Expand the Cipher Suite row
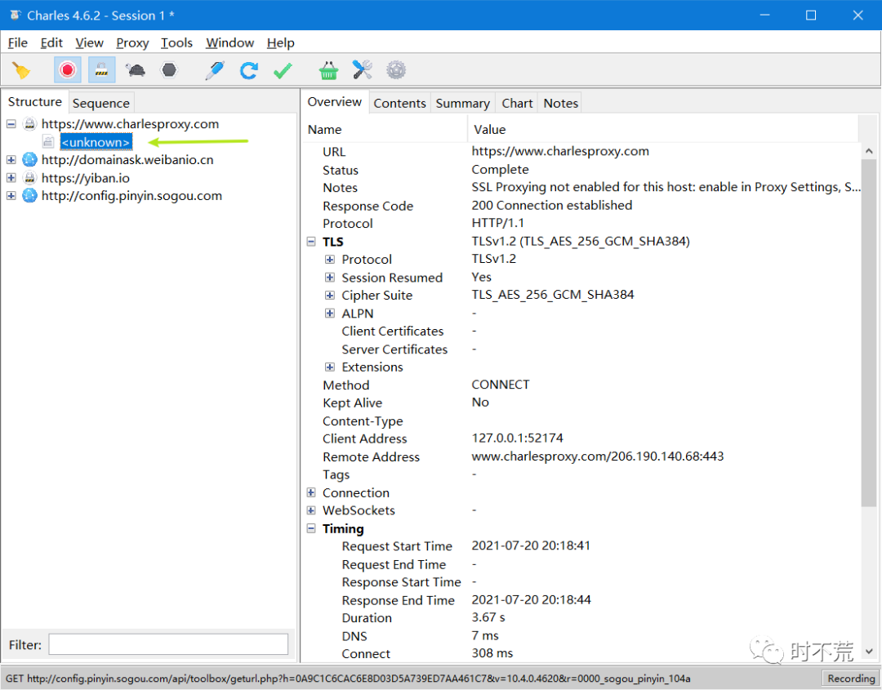The image size is (882, 690). coord(330,296)
